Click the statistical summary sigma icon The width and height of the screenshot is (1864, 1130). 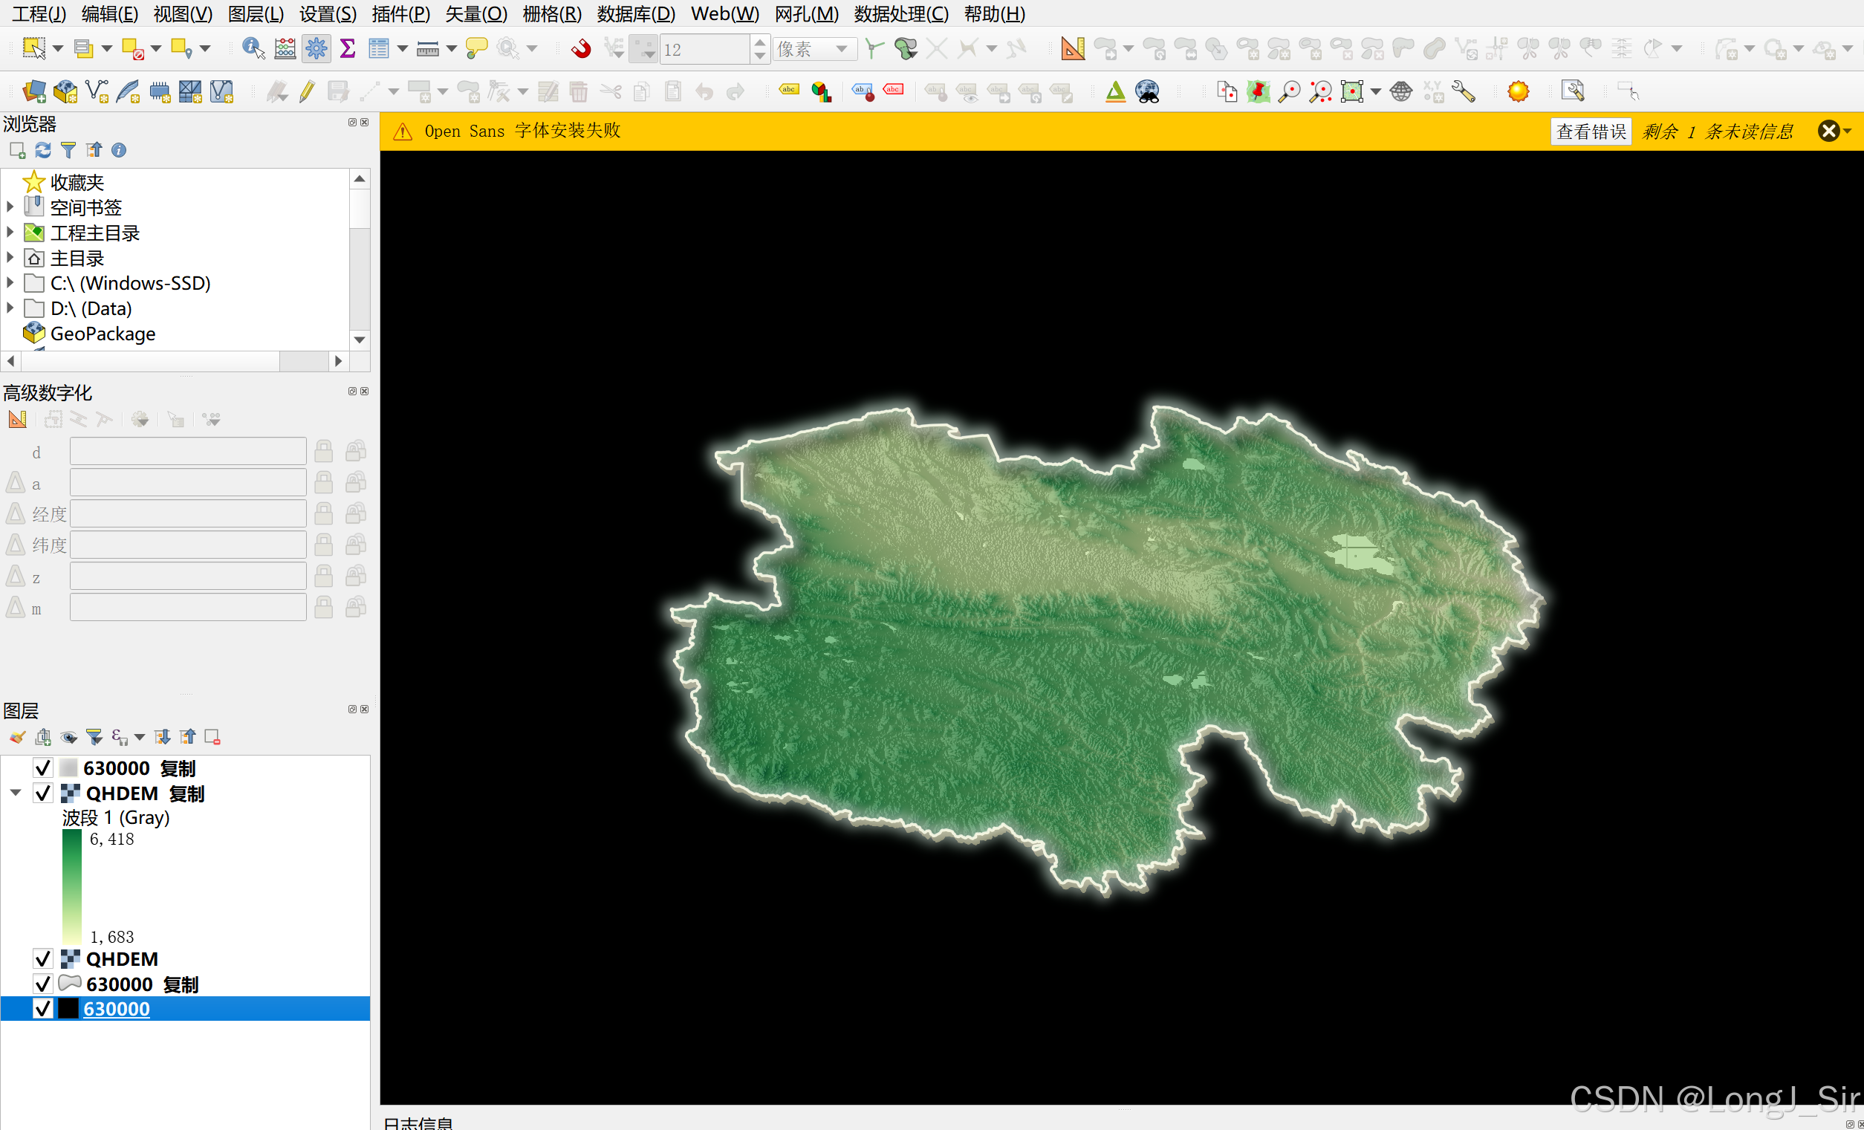[347, 48]
